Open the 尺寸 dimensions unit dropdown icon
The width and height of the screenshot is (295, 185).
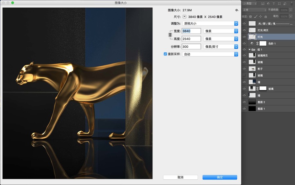tap(185, 17)
